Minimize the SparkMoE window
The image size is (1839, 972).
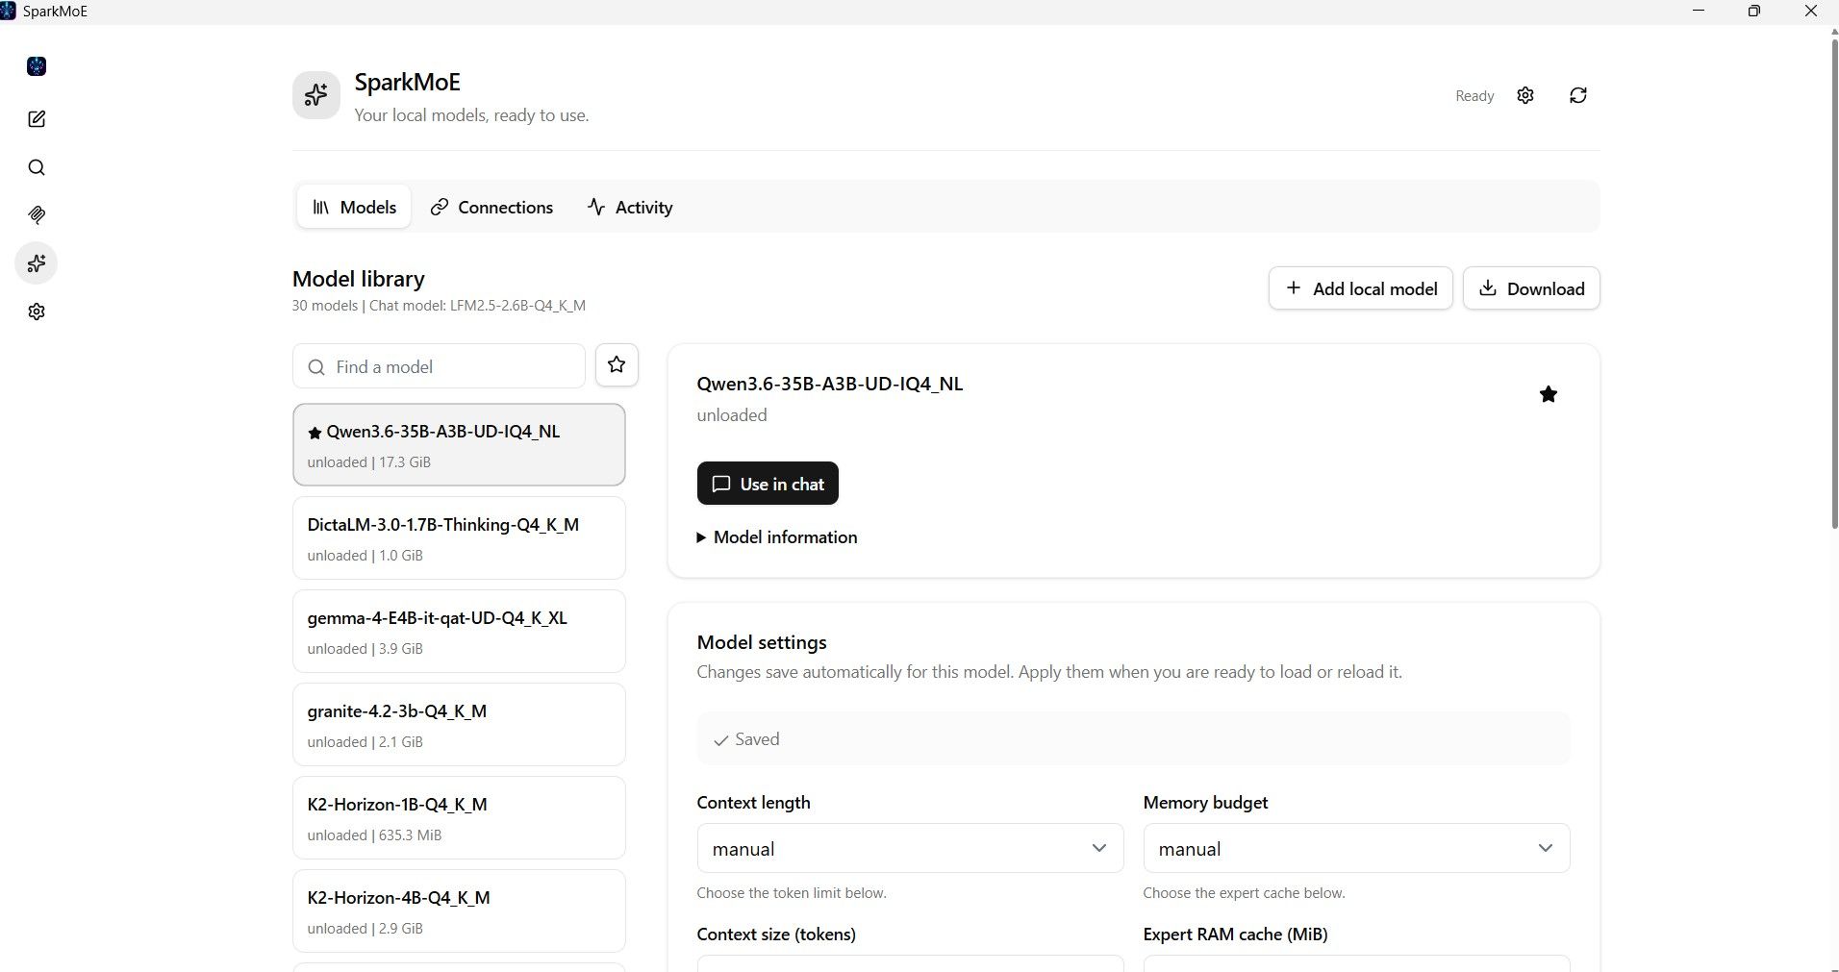[x=1699, y=12]
